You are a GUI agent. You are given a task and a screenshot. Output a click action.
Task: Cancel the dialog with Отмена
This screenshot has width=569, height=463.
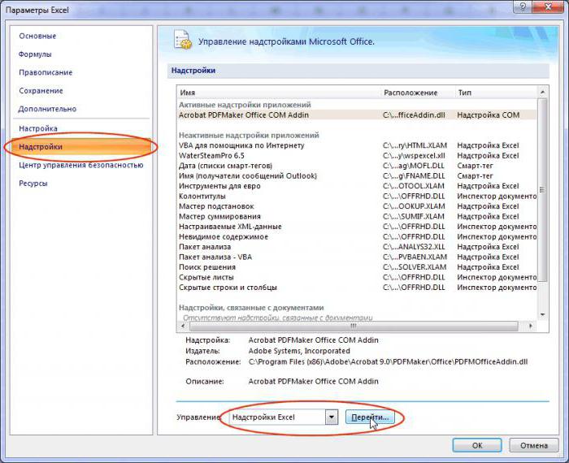534,445
